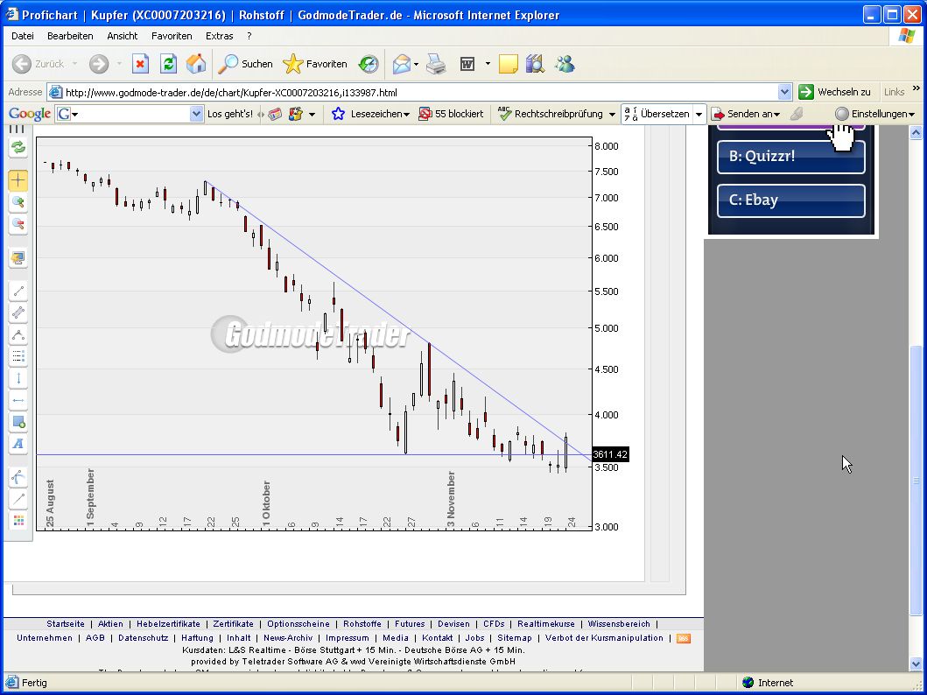Image resolution: width=927 pixels, height=695 pixels.
Task: Expand the address bar URL dropdown
Action: [x=784, y=92]
